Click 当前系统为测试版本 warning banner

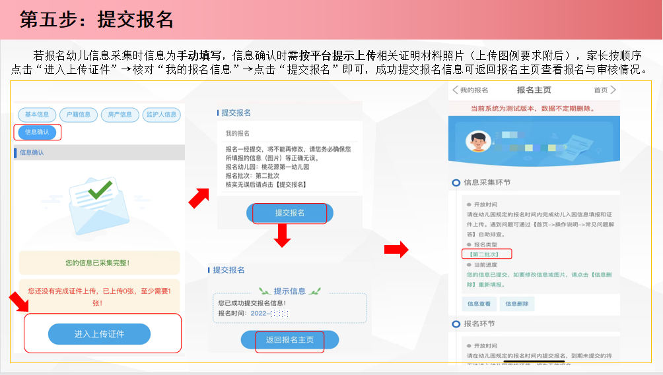[x=534, y=109]
